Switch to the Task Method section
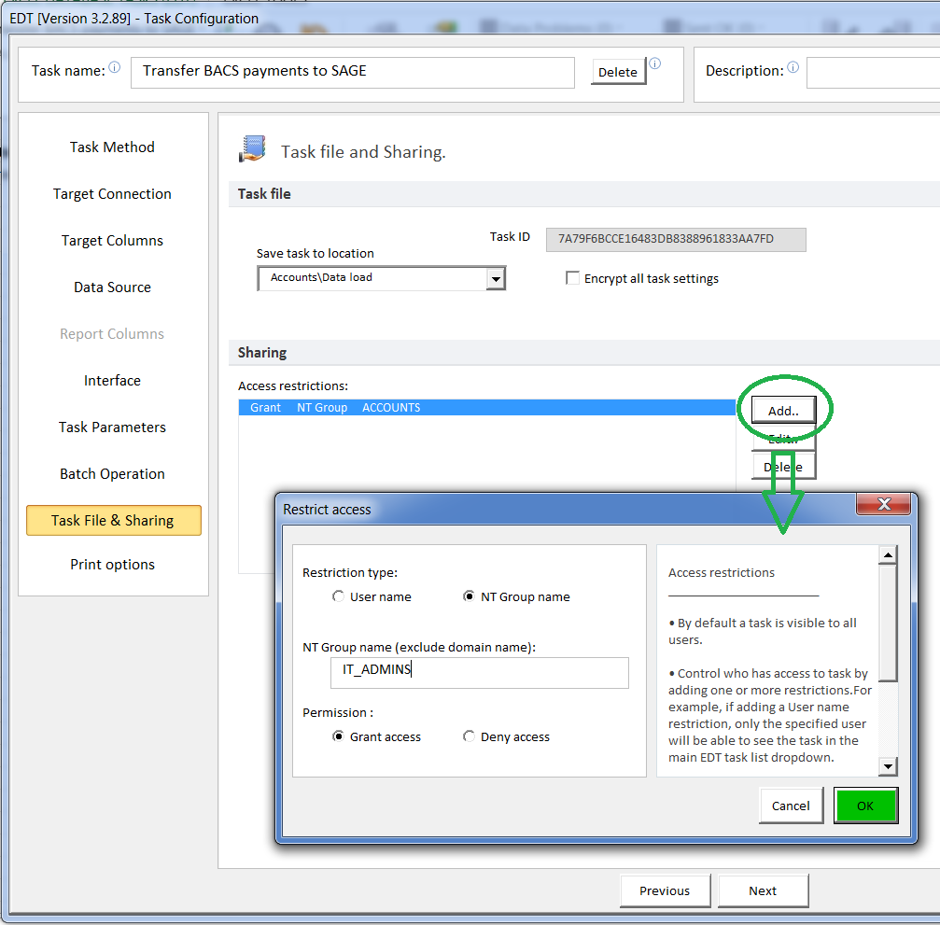Screen dimensions: 940x925 [112, 147]
